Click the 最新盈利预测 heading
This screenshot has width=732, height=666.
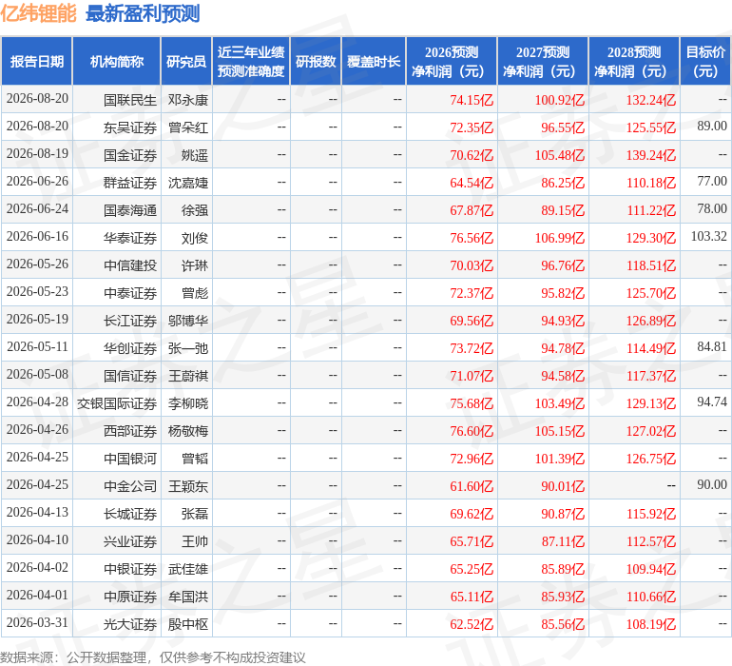(143, 13)
